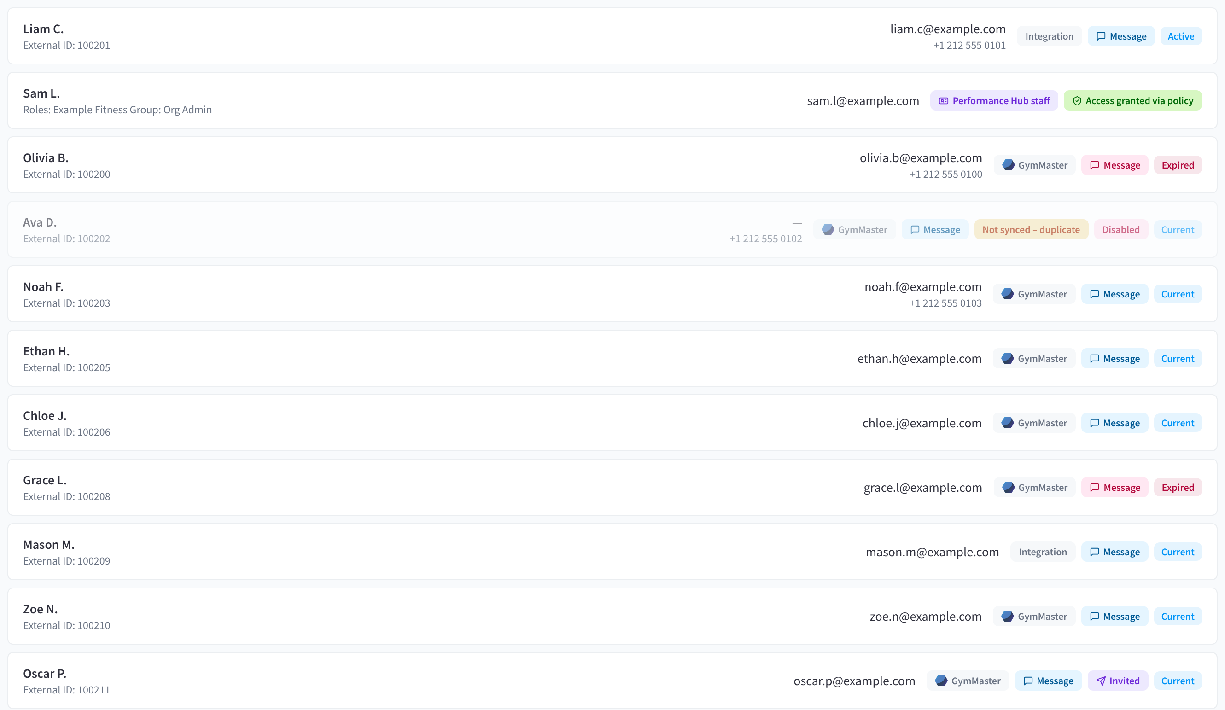The height and width of the screenshot is (710, 1225).
Task: Click the email olivia.b@example.com
Action: point(921,158)
